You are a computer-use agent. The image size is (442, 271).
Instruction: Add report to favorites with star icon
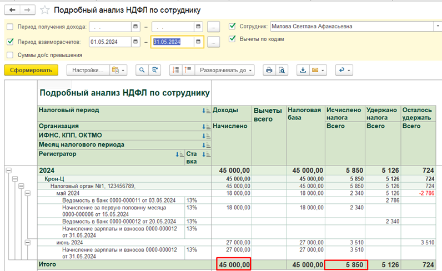click(x=45, y=10)
